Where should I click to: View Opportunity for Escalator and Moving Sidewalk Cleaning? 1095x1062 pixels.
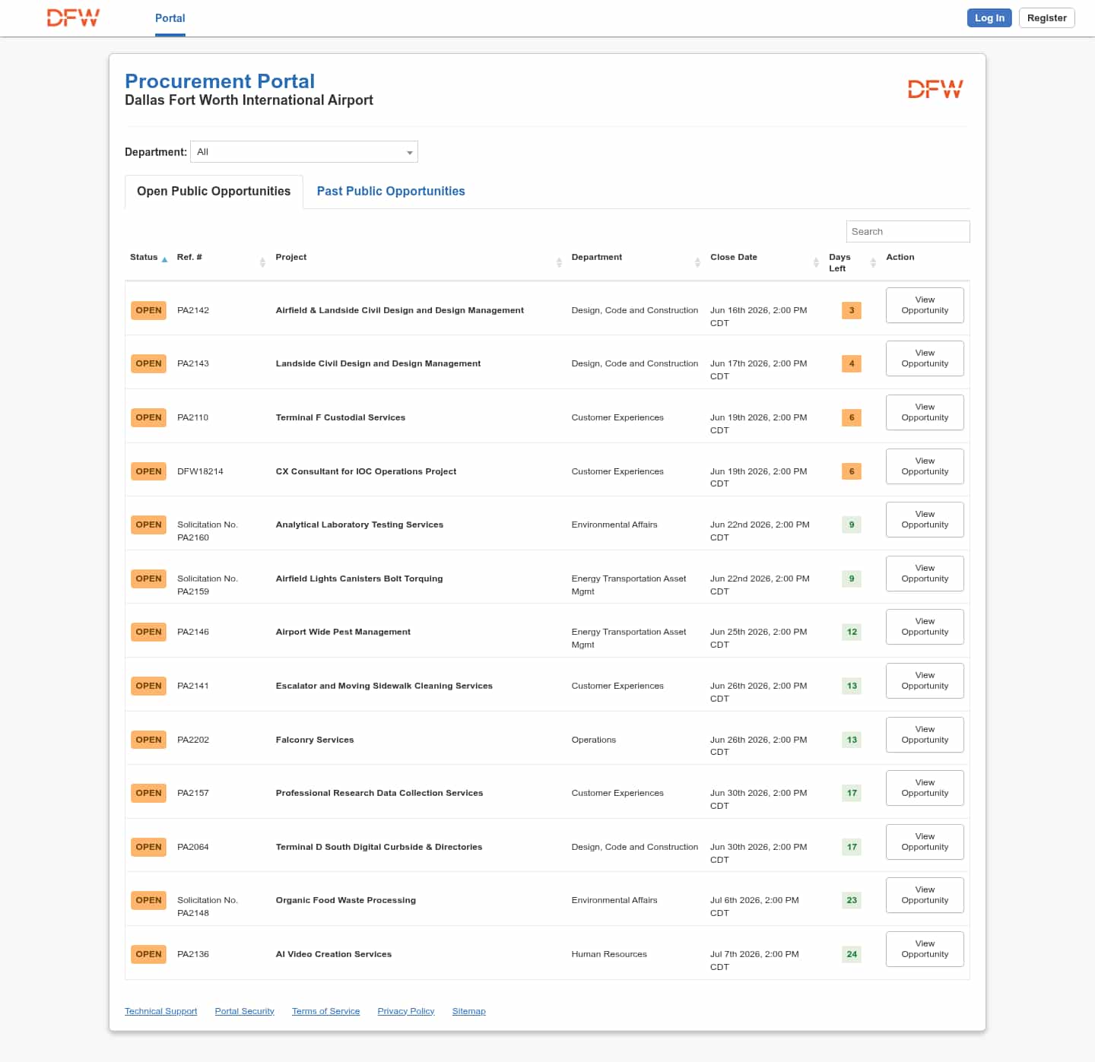tap(925, 680)
